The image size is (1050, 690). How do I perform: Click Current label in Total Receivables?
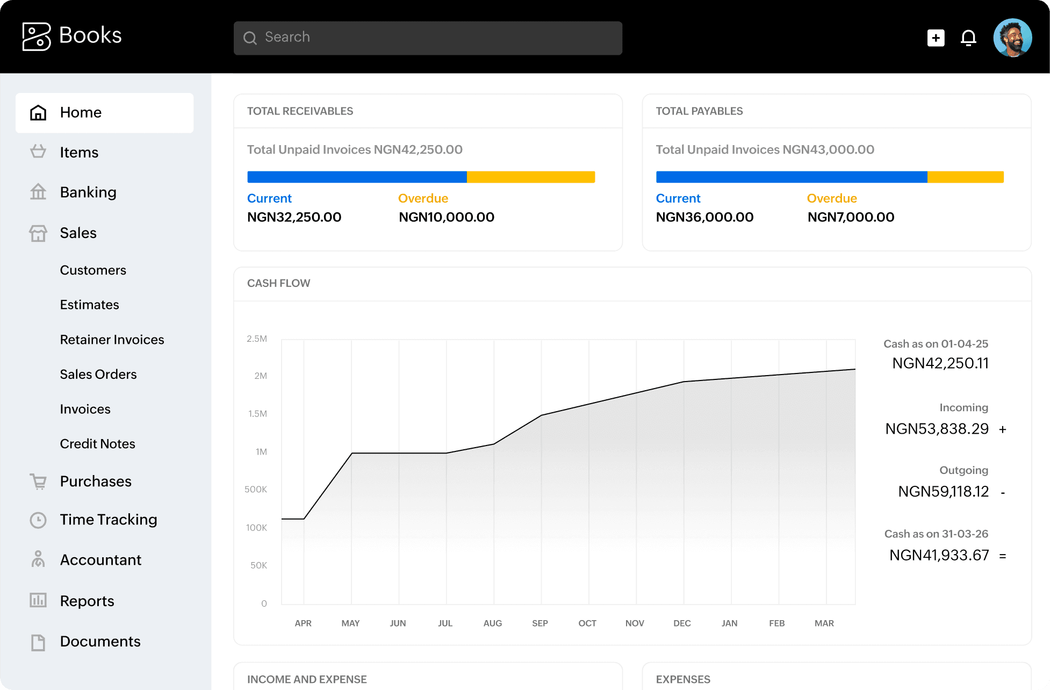[269, 198]
